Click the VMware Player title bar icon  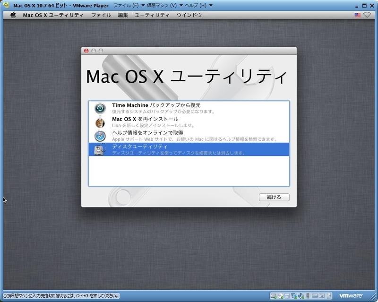[x=7, y=5]
